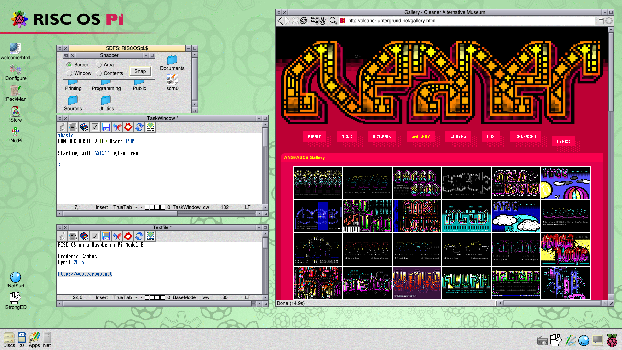
Task: Select the Save icon in TaskWindow toolbar
Action: pos(106,127)
